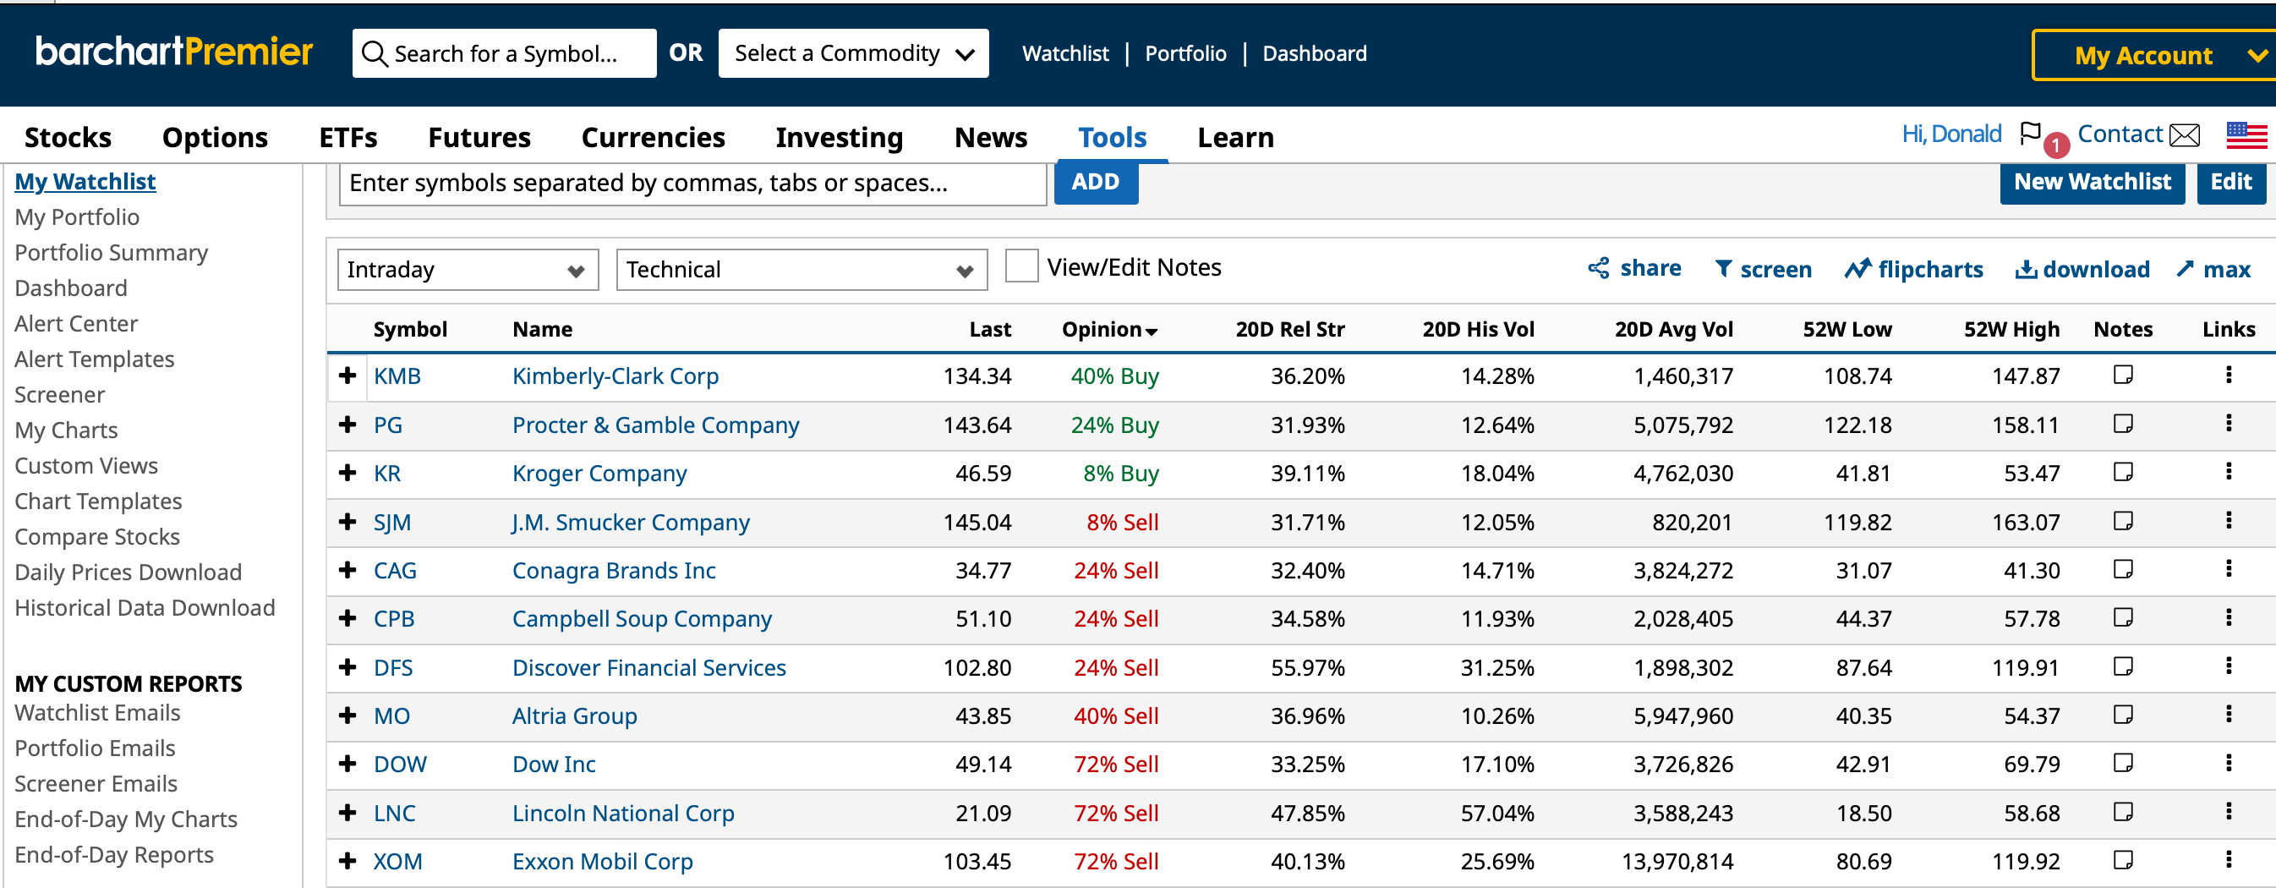Open the note icon for CAG row
This screenshot has height=888, width=2276.
pyautogui.click(x=2123, y=570)
